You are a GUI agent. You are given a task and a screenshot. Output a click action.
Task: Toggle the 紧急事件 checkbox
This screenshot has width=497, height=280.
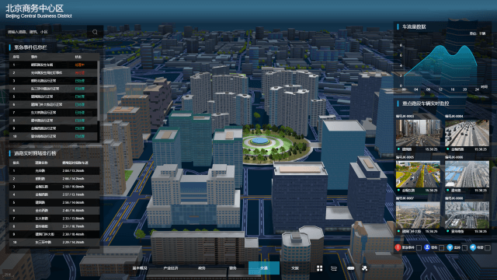tap(419, 247)
